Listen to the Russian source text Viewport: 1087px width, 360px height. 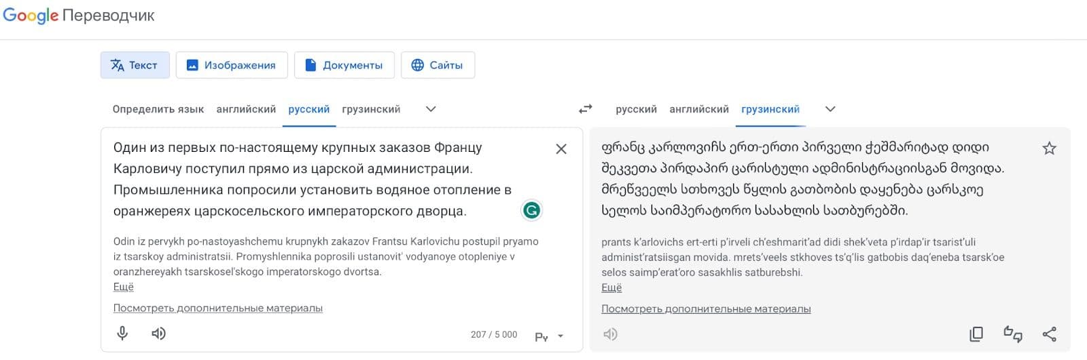point(158,333)
